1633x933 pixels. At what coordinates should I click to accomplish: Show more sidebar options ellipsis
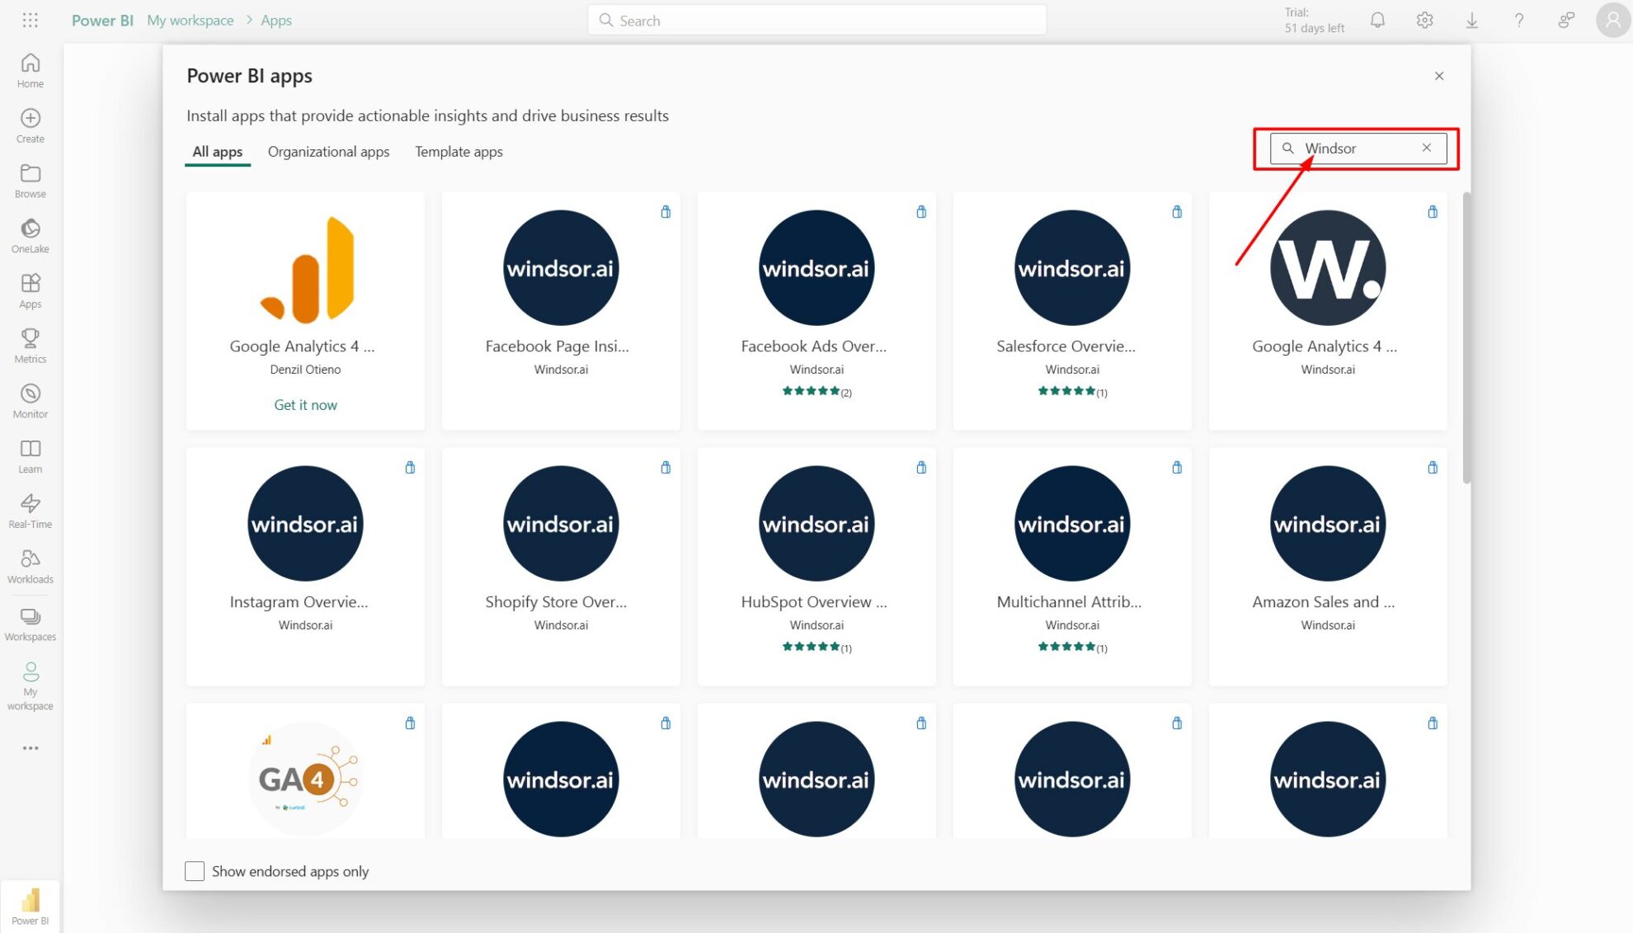tap(31, 748)
